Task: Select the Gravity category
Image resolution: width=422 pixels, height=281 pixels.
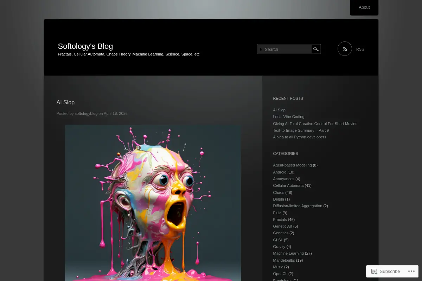Action: coord(279,247)
